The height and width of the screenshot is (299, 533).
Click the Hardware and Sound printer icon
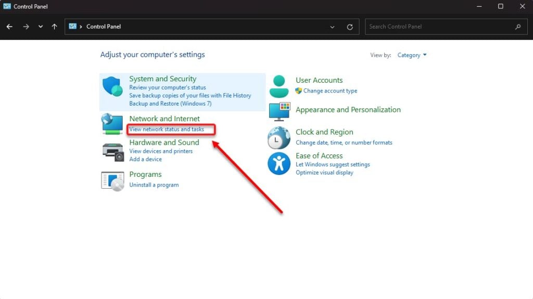(112, 151)
